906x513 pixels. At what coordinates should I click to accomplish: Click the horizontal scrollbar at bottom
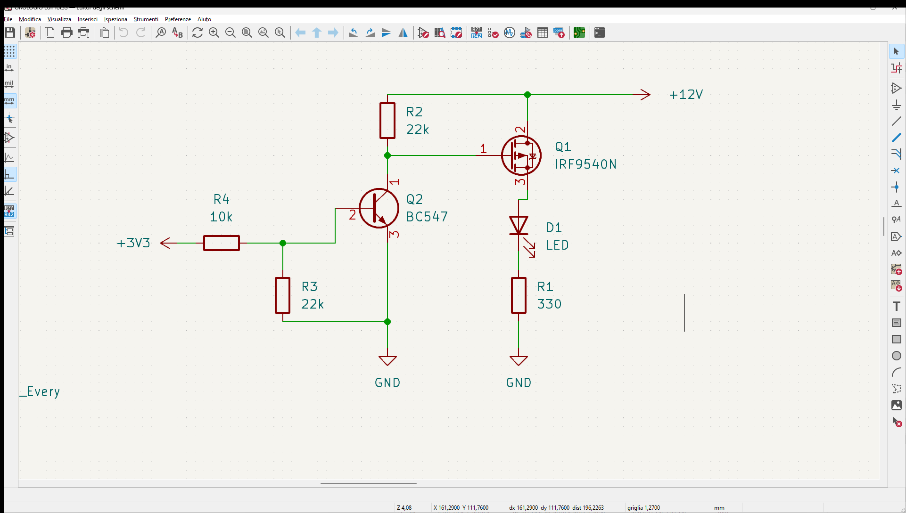[x=368, y=483]
